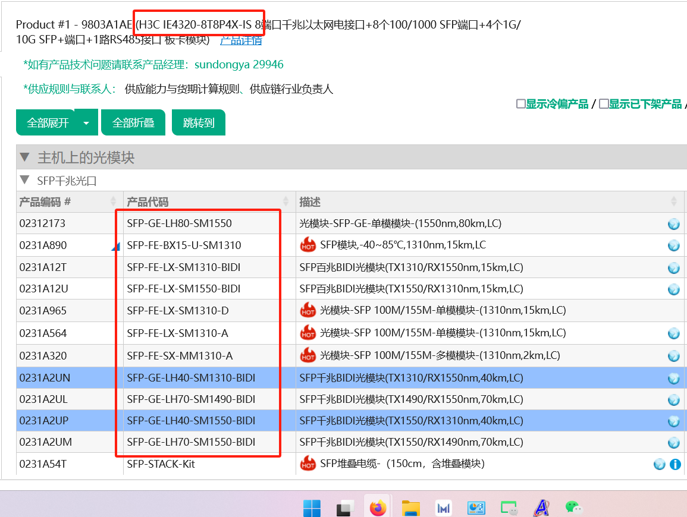Open globe icon for SFP-FE-BX15-U-SM1310 row
The image size is (687, 517).
(673, 245)
